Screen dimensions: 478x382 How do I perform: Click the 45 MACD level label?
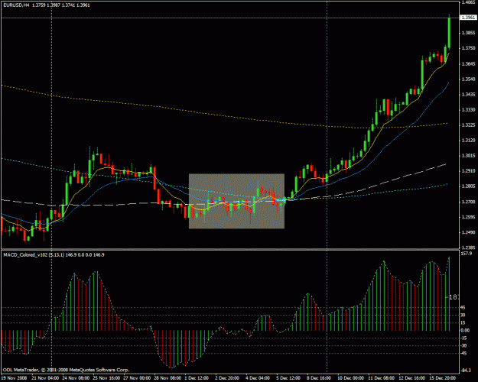[463, 308]
